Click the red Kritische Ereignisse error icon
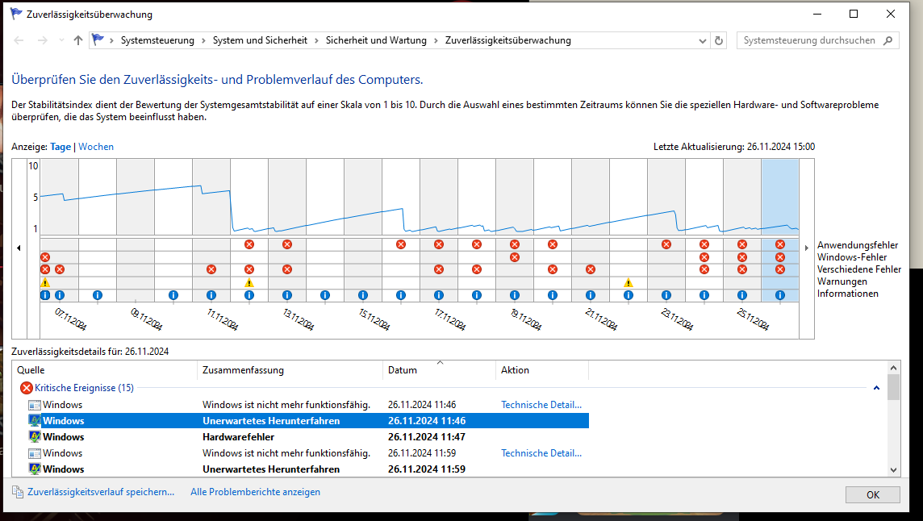Viewport: 923px width, 521px height. pos(27,387)
